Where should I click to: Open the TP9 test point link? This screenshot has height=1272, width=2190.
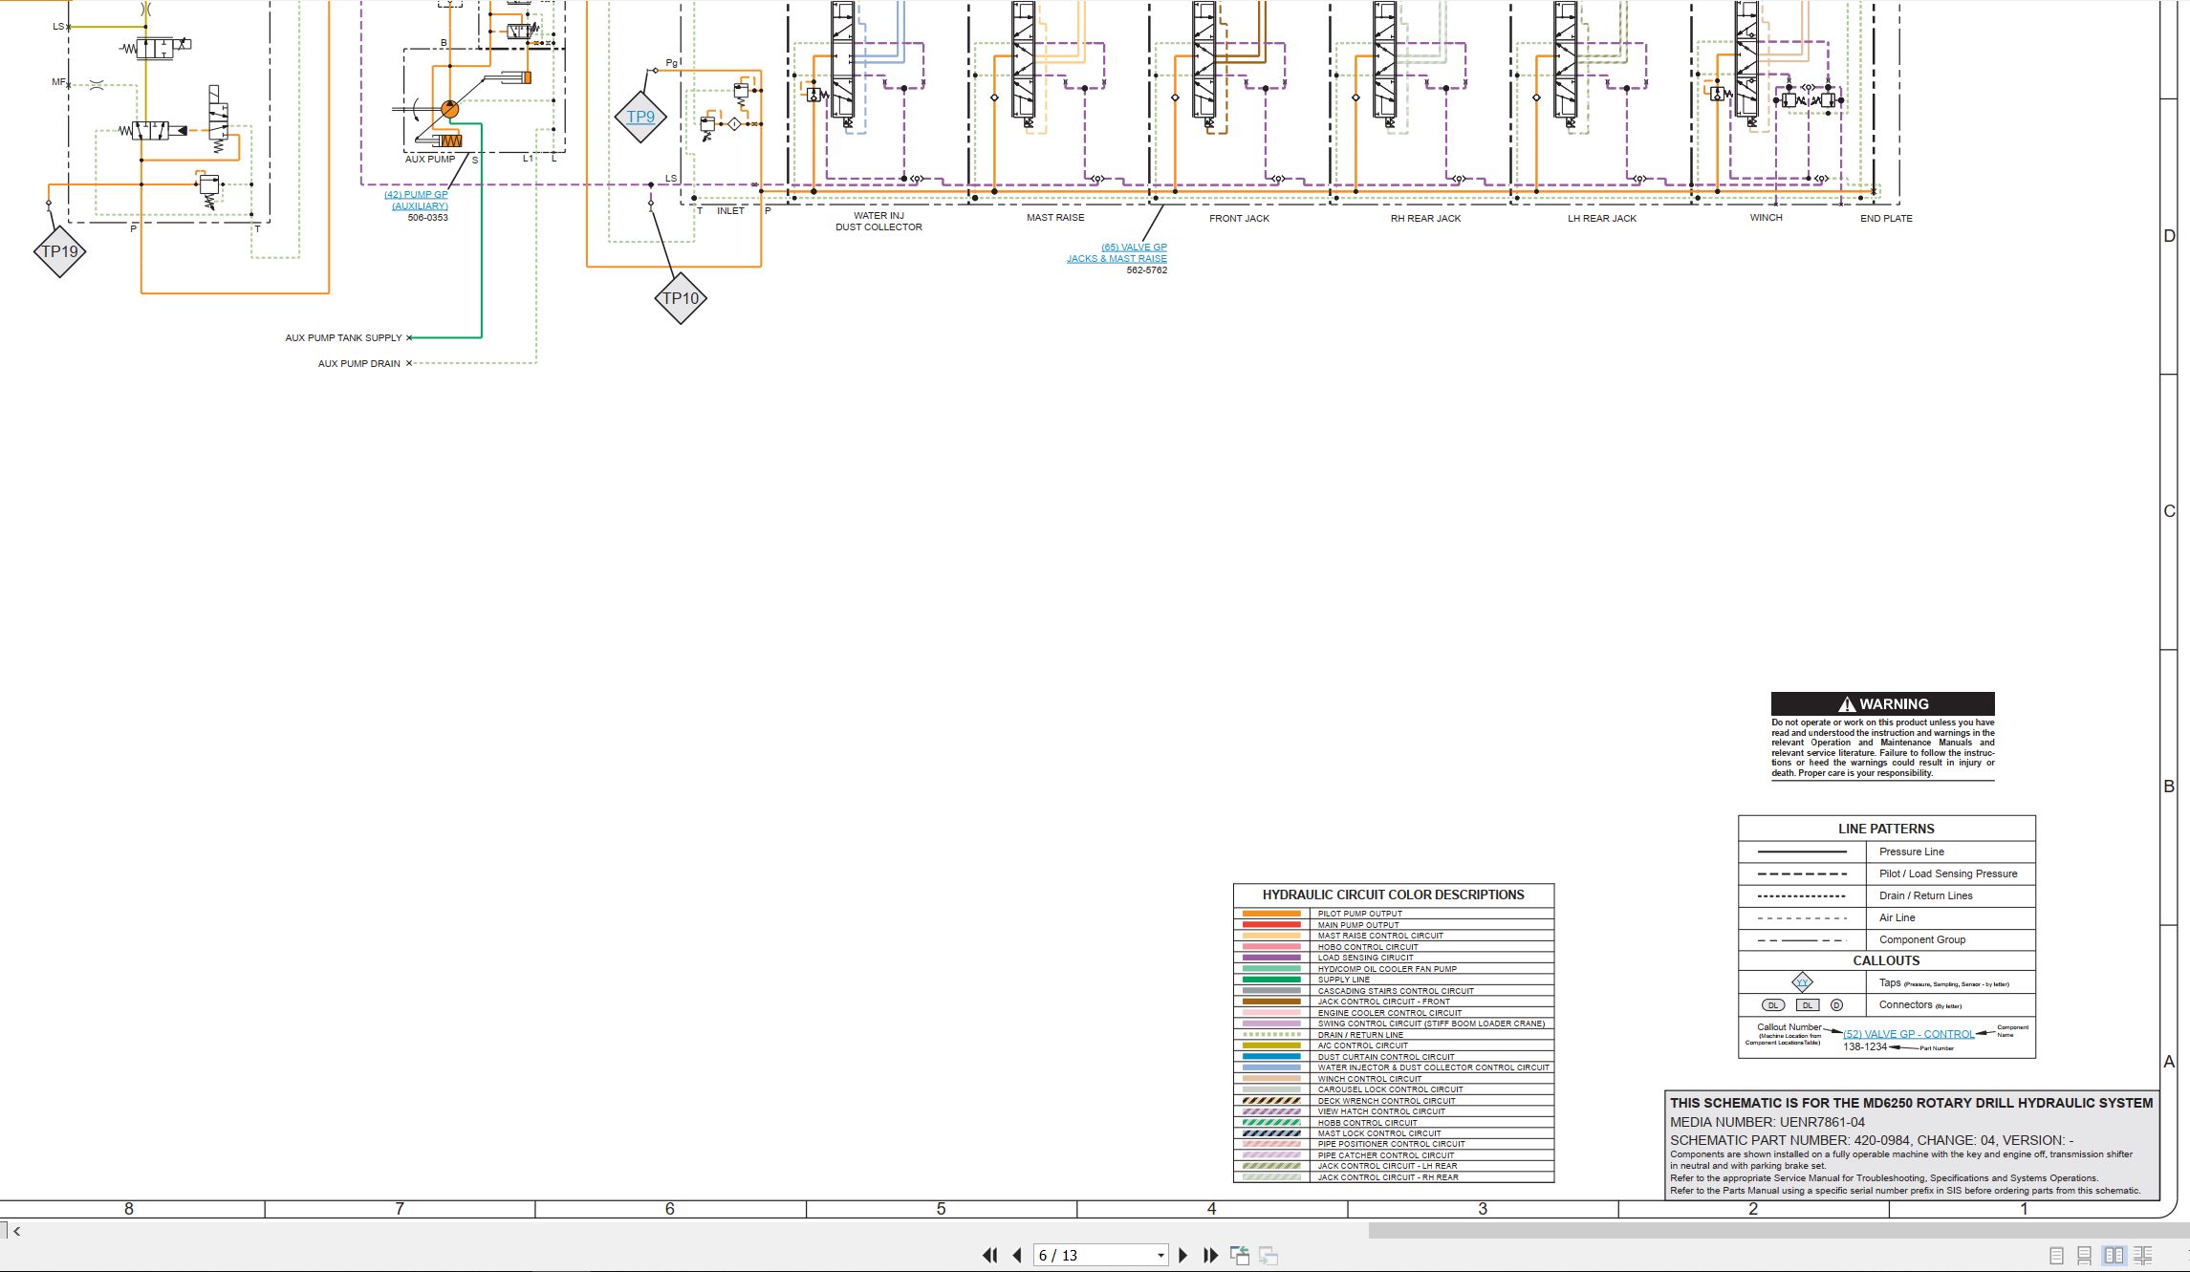(x=640, y=118)
